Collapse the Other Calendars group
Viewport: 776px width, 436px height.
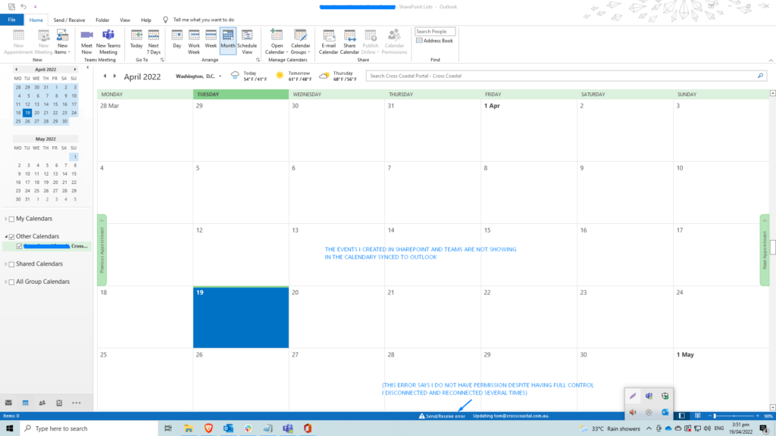pyautogui.click(x=6, y=236)
